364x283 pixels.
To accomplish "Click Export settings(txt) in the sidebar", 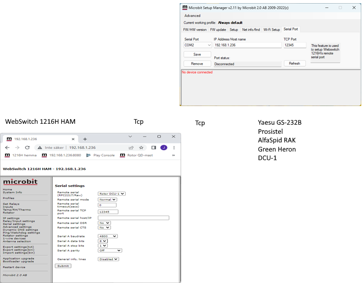I will [18, 247].
